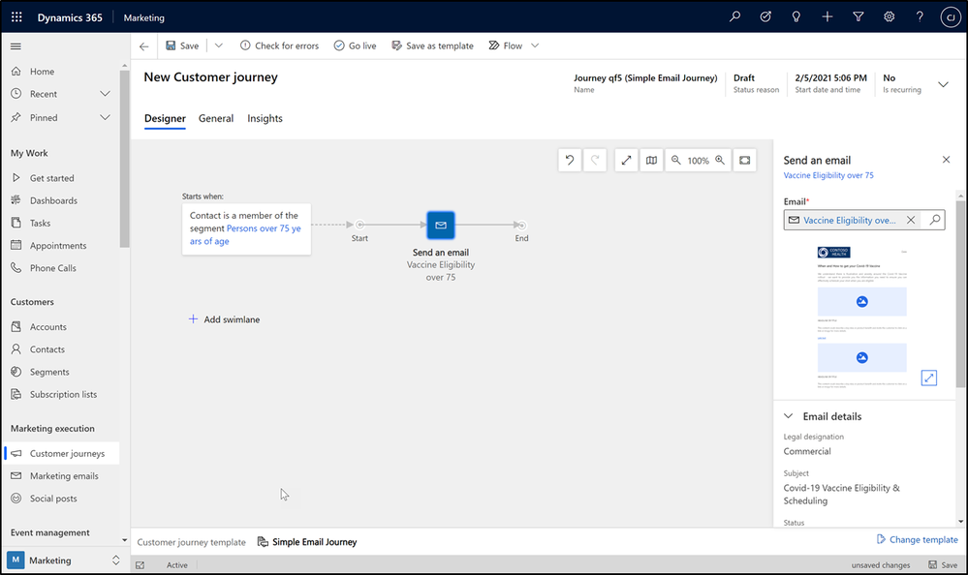This screenshot has width=968, height=575.
Task: Redo the designer action
Action: click(x=595, y=161)
